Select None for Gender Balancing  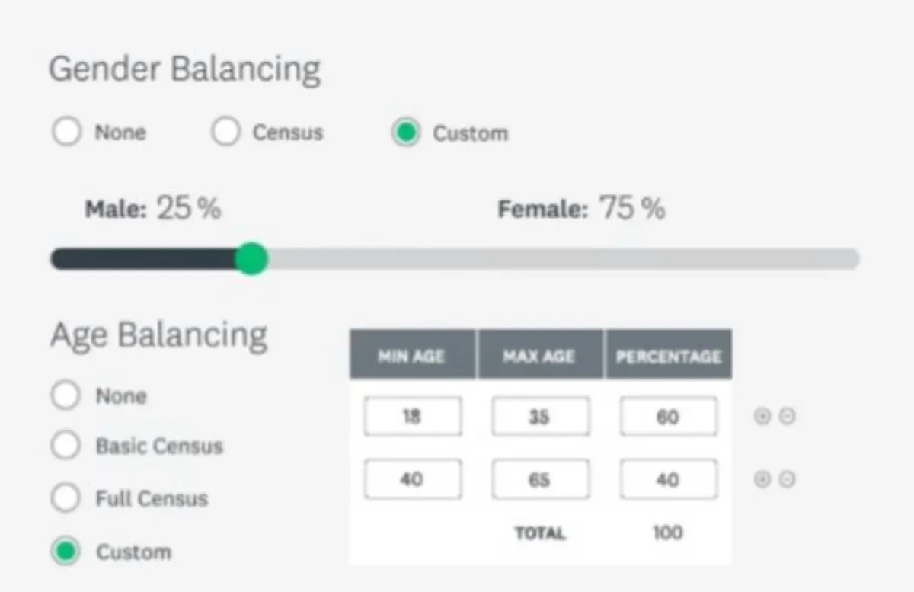click(67, 133)
